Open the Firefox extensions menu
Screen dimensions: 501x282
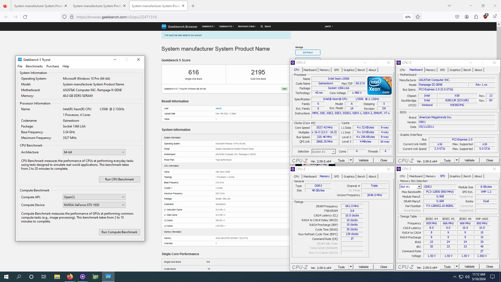tap(476, 17)
